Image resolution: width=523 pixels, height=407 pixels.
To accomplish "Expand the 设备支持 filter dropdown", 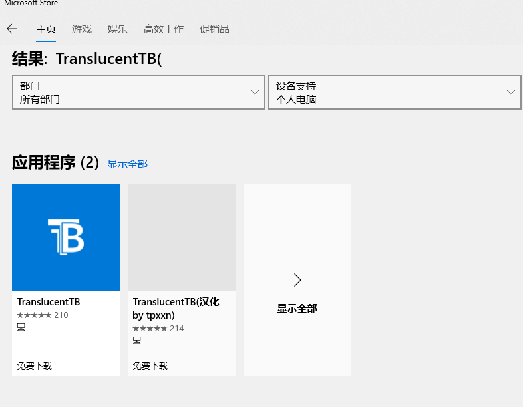I will pyautogui.click(x=395, y=92).
